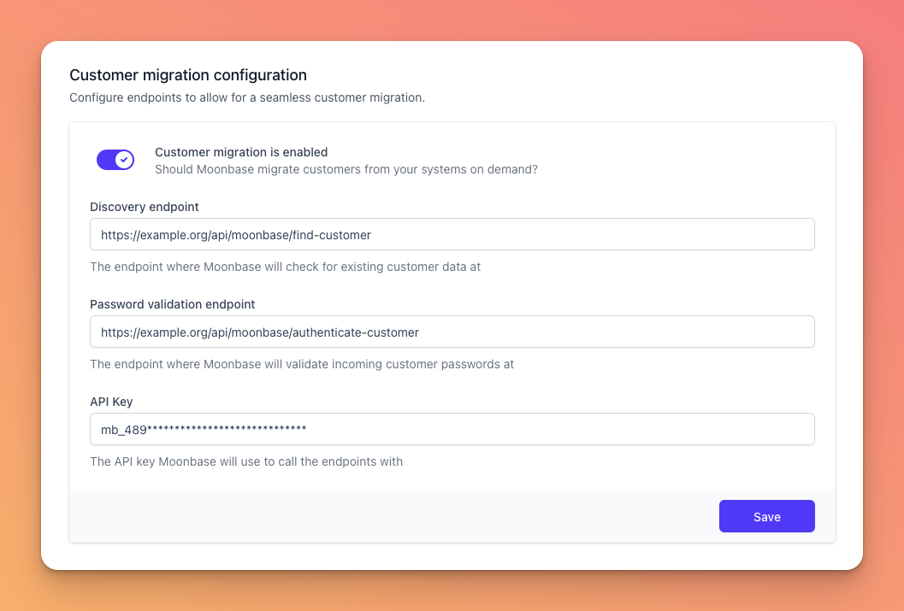Click the 'Discovery endpoint' field label
904x611 pixels.
pyautogui.click(x=145, y=207)
